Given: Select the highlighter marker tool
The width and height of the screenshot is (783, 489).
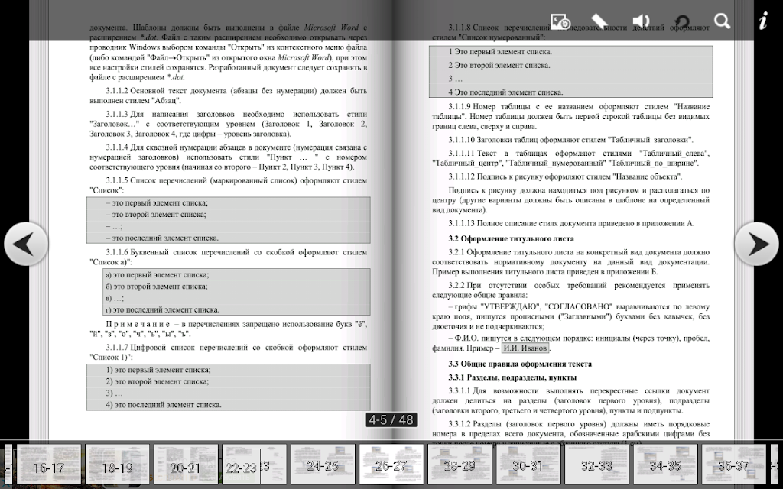Looking at the screenshot, I should pyautogui.click(x=599, y=21).
